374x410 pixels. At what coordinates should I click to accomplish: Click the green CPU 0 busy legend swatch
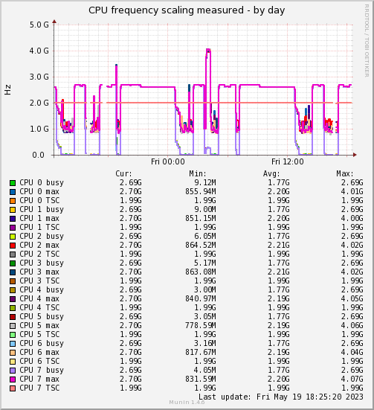click(13, 183)
